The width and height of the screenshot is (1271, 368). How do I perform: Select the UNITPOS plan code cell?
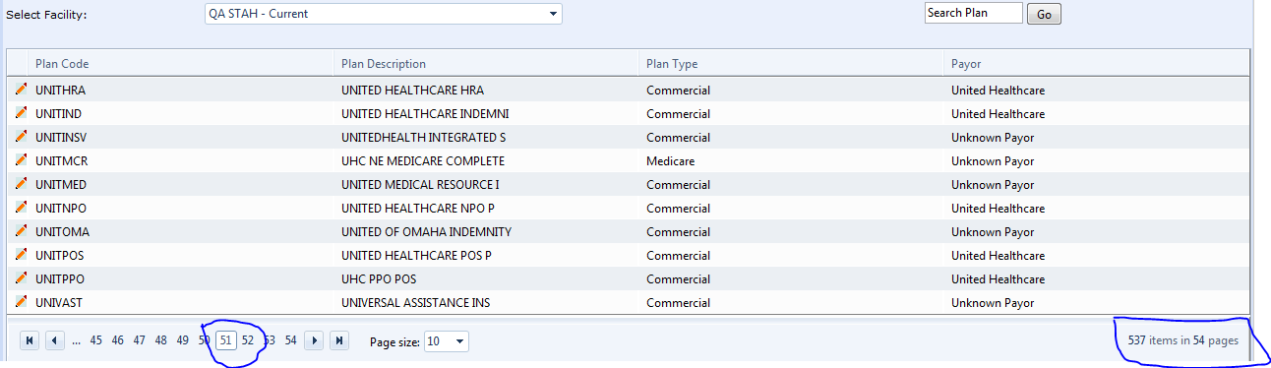61,256
